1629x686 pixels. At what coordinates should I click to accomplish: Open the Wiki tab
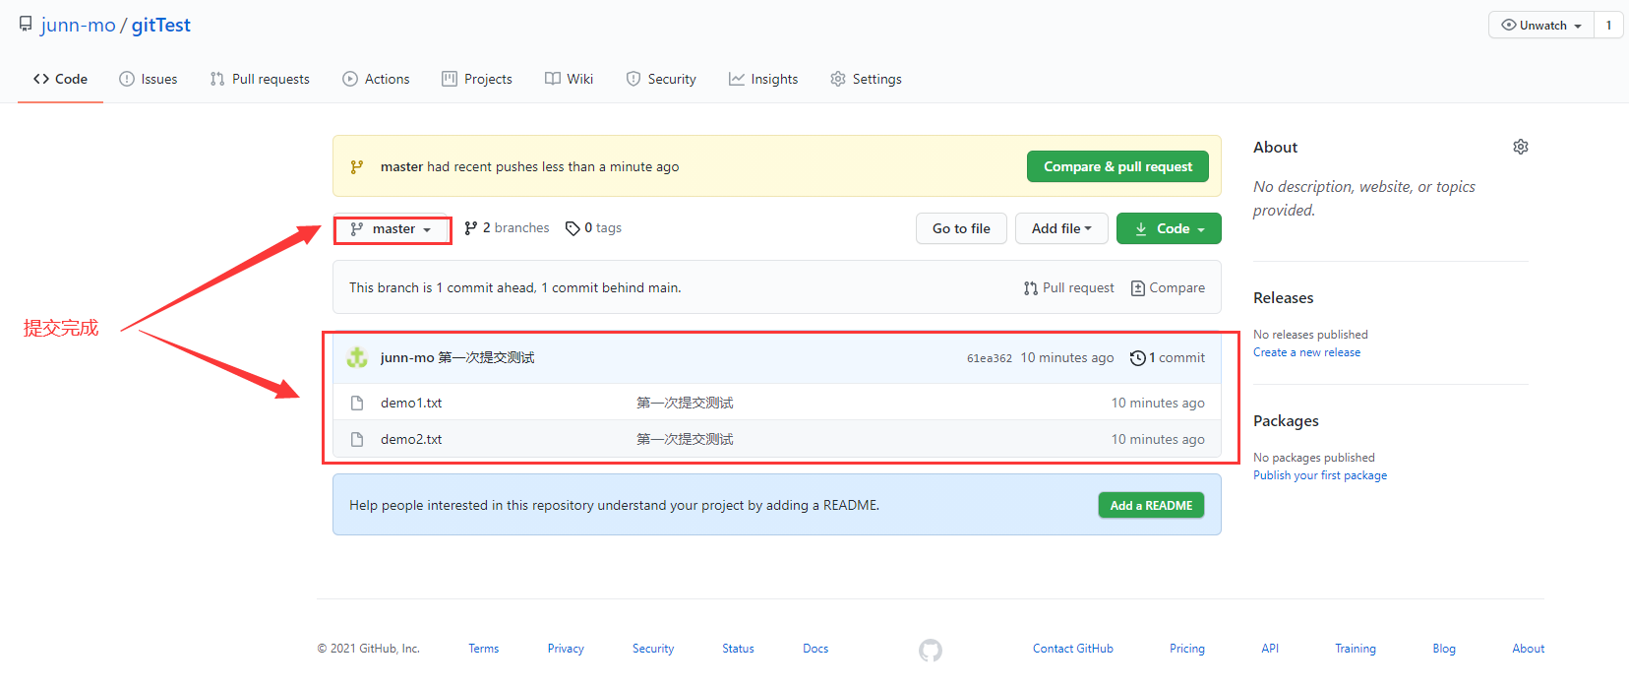(570, 79)
